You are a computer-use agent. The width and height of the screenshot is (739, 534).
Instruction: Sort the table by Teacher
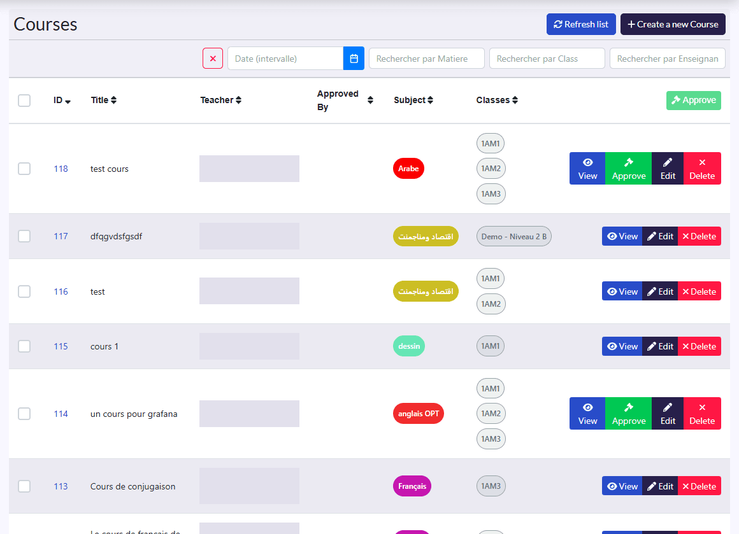click(x=220, y=101)
